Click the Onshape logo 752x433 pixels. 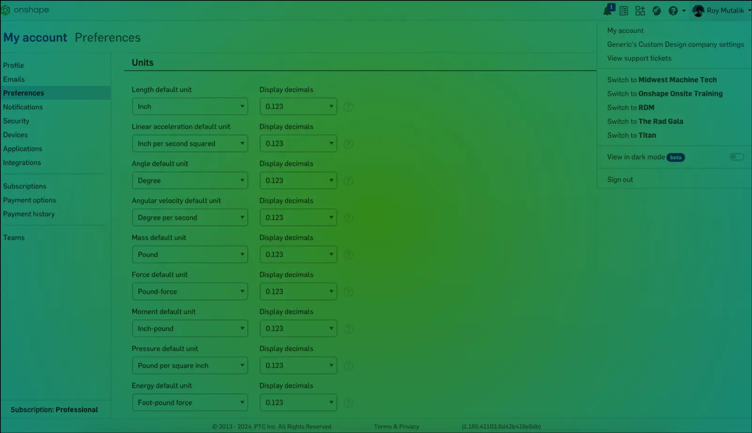[25, 10]
